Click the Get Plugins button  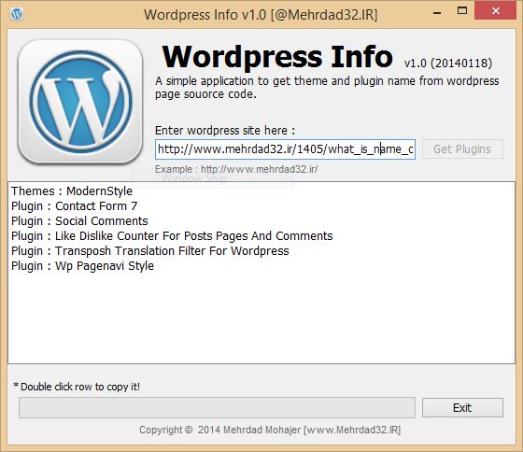tap(462, 149)
